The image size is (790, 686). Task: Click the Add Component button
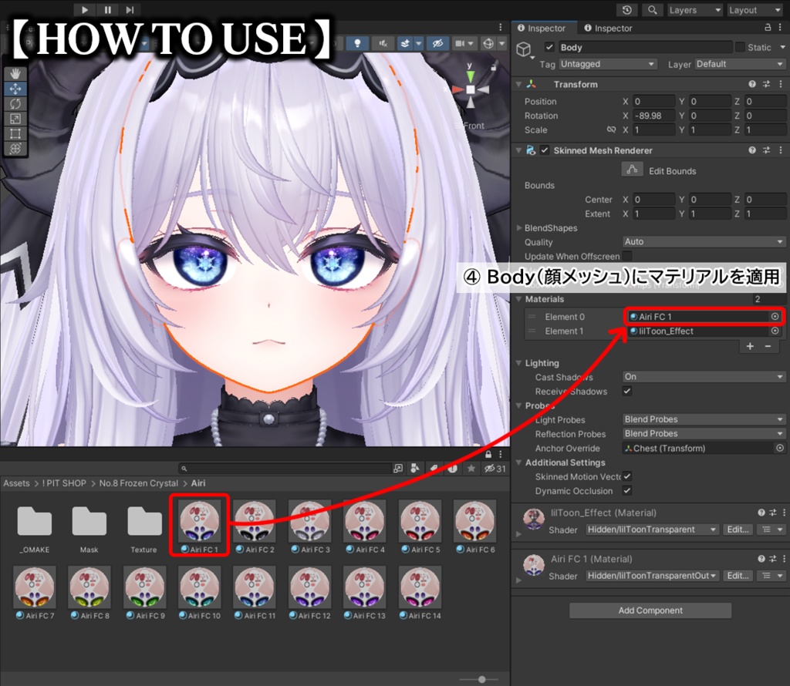tap(650, 610)
